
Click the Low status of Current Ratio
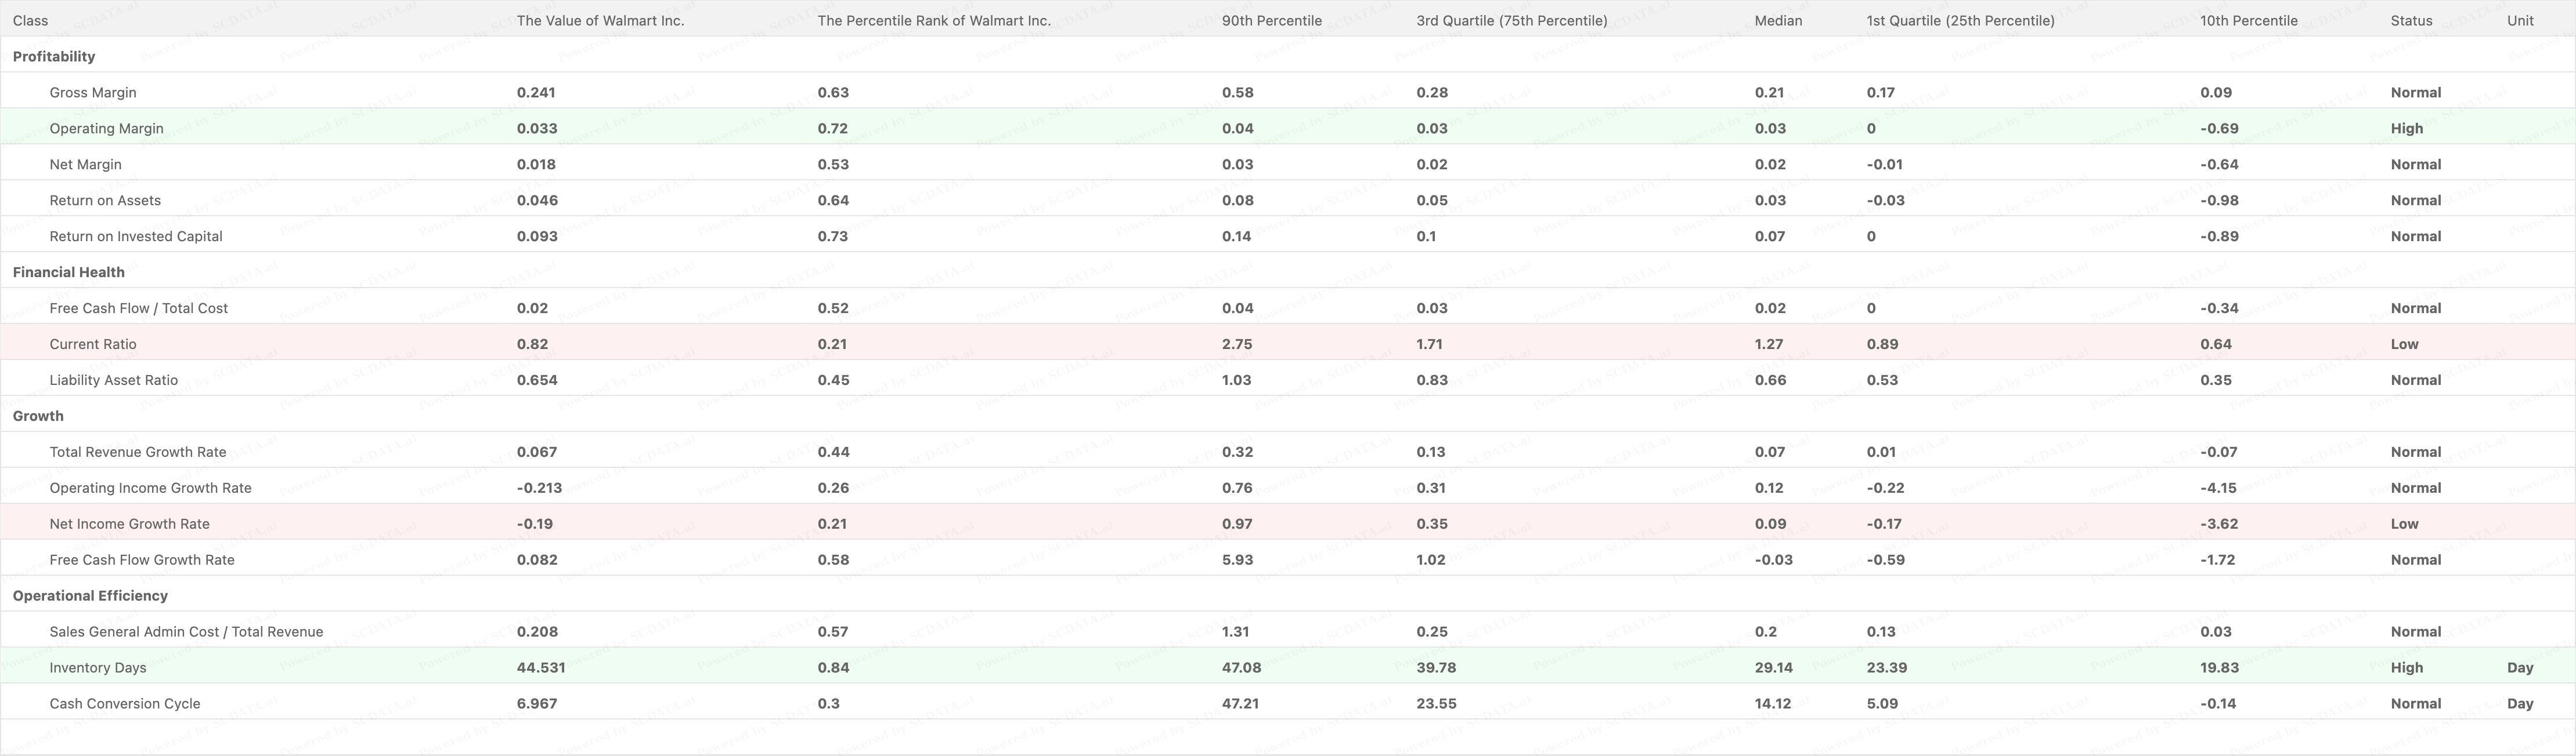(x=2404, y=344)
